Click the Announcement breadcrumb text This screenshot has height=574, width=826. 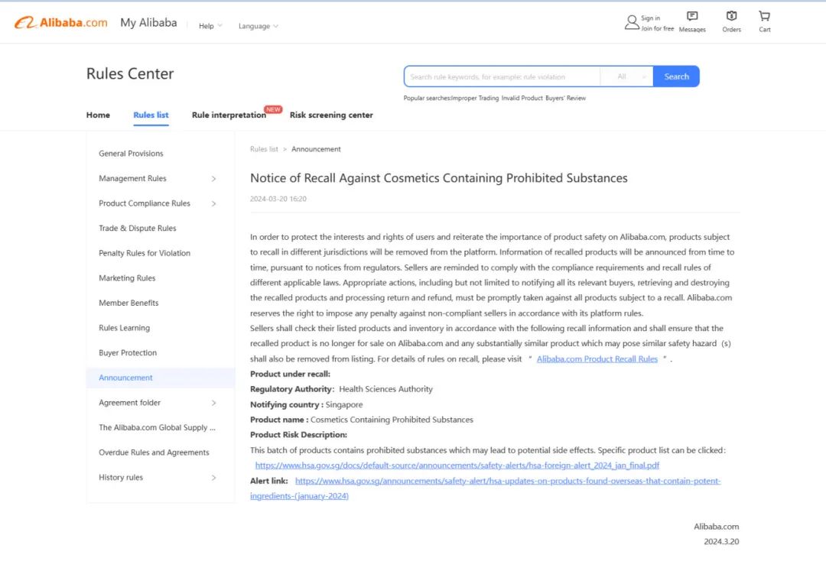click(316, 149)
